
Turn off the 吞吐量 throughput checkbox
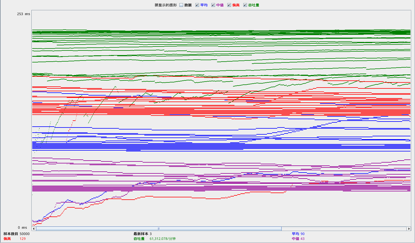coord(245,5)
